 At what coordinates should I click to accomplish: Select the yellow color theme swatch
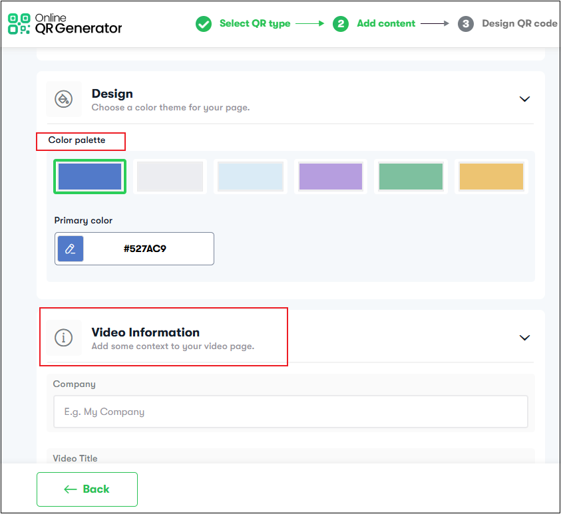[x=491, y=176]
